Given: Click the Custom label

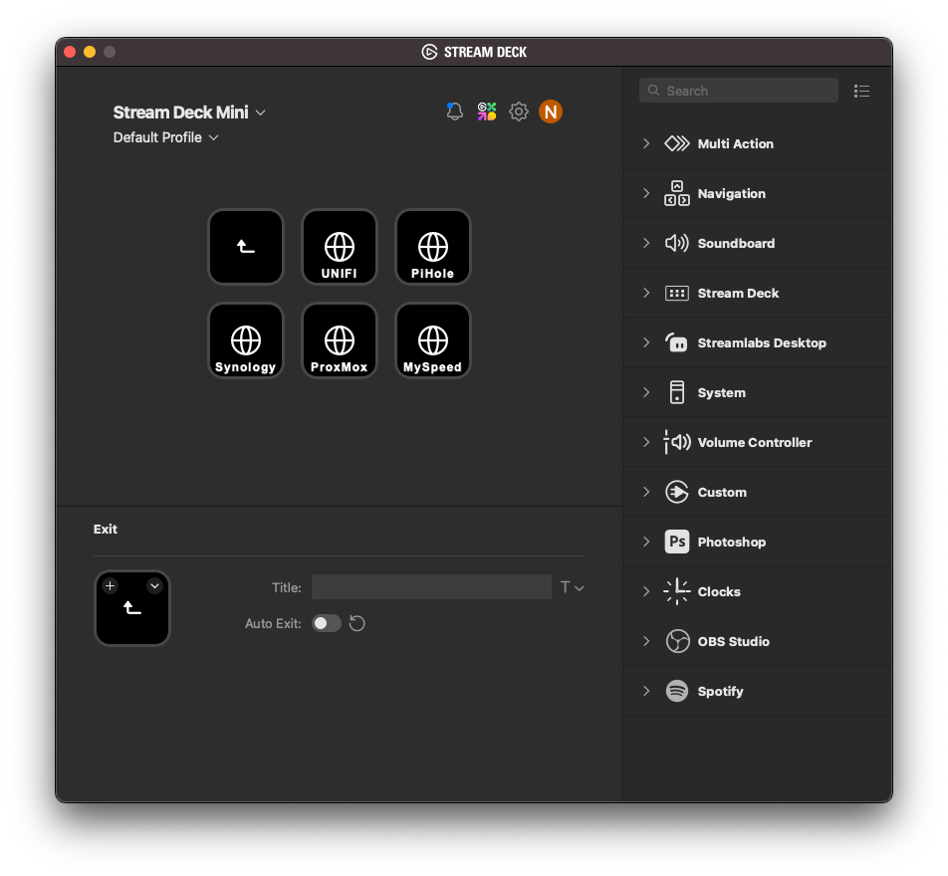Looking at the screenshot, I should [x=722, y=492].
